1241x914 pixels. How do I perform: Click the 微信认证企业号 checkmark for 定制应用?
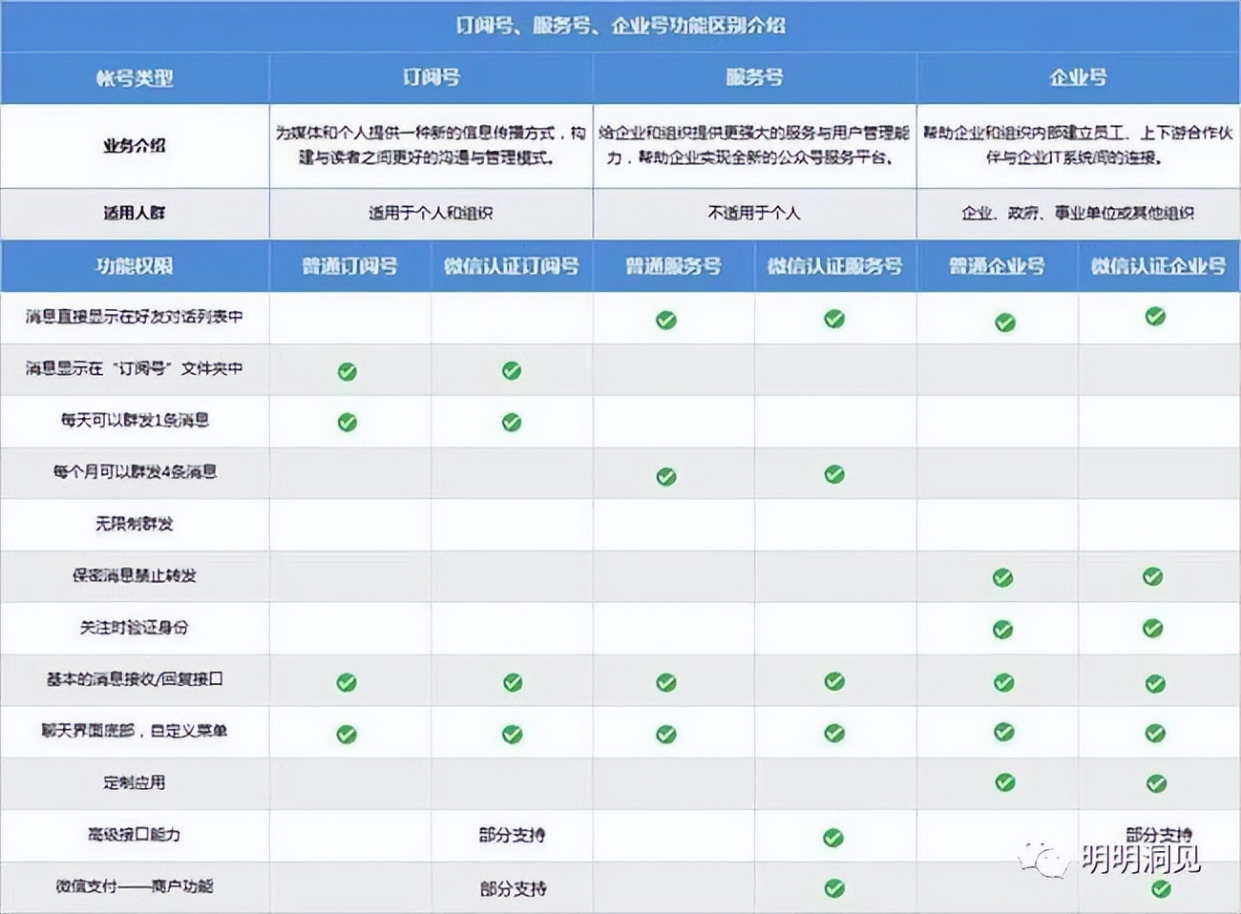click(x=1154, y=784)
